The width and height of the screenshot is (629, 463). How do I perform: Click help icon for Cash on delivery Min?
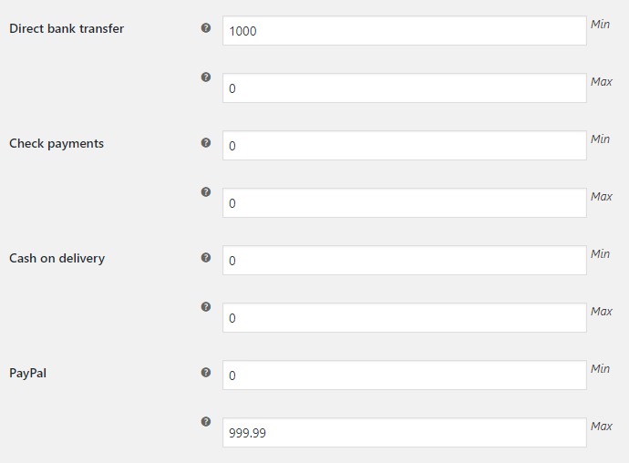pos(206,257)
